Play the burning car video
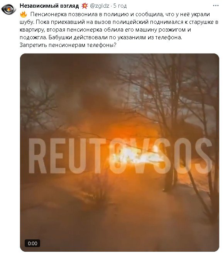Screen dimensions: 223x254 pyautogui.click(x=120, y=152)
